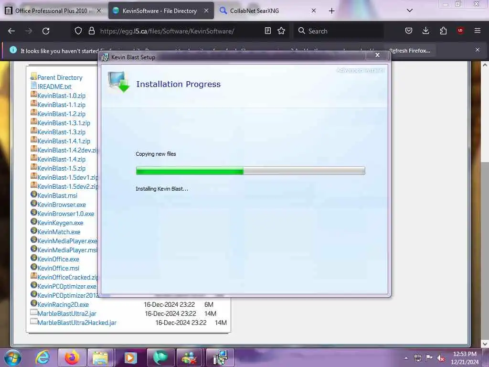Dismiss the Firefox notification bar
489x367 pixels.
(477, 50)
